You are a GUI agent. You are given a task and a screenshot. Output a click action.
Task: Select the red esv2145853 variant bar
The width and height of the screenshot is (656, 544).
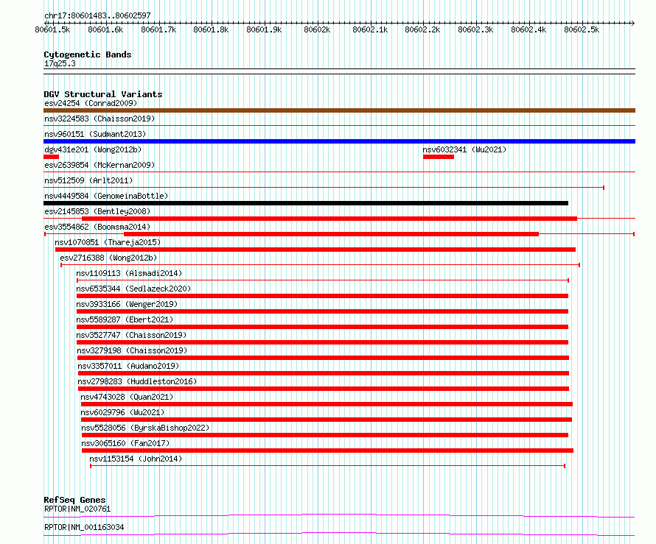(329, 219)
